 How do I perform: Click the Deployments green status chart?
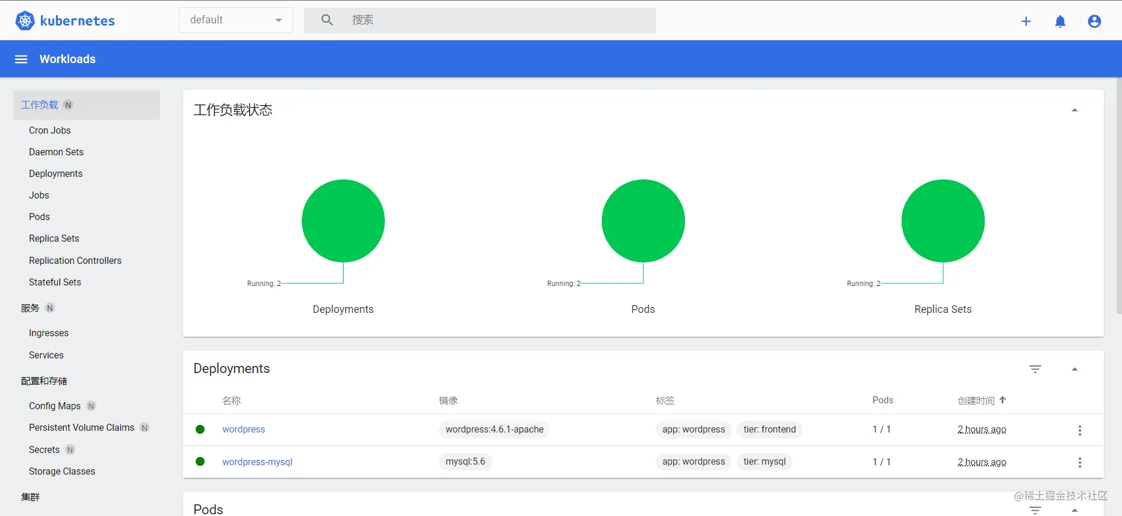coord(343,221)
